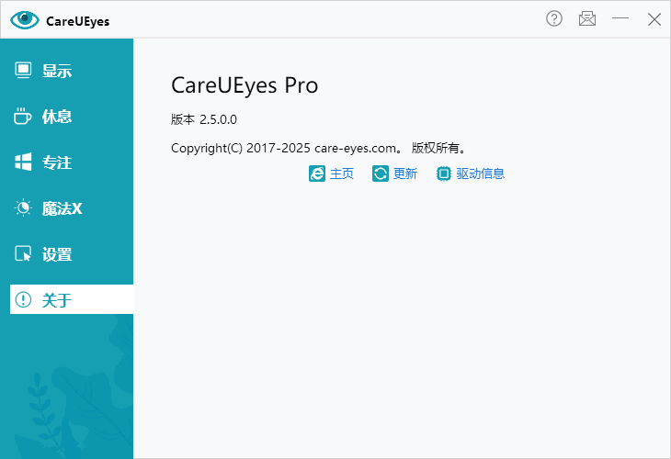Image resolution: width=671 pixels, height=459 pixels.
Task: Minimize the CareUEyes window
Action: point(620,19)
